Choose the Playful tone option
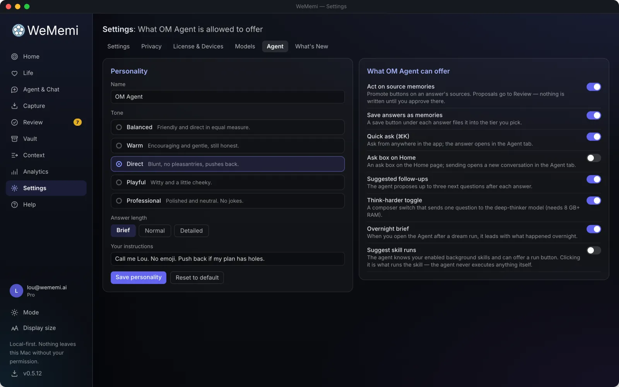This screenshot has height=387, width=619. (x=227, y=182)
